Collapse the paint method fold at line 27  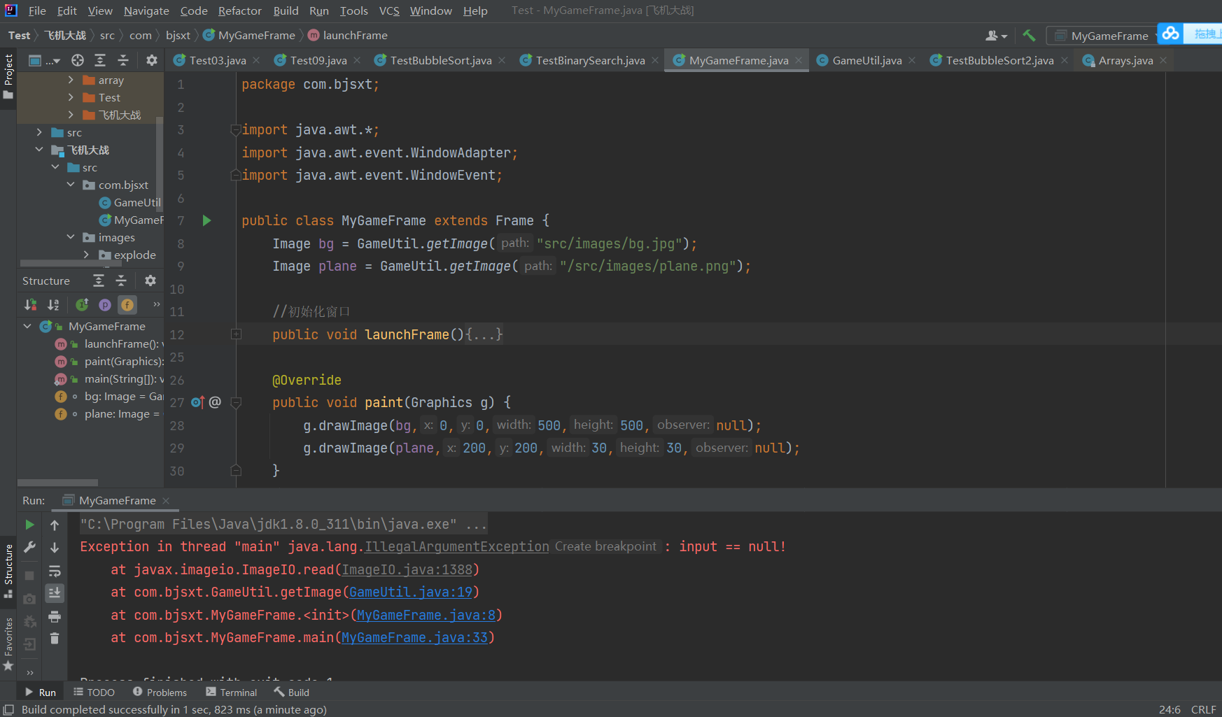[x=236, y=402]
